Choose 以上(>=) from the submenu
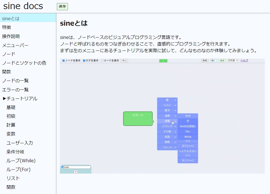This screenshot has height=194, width=270. click(x=188, y=160)
